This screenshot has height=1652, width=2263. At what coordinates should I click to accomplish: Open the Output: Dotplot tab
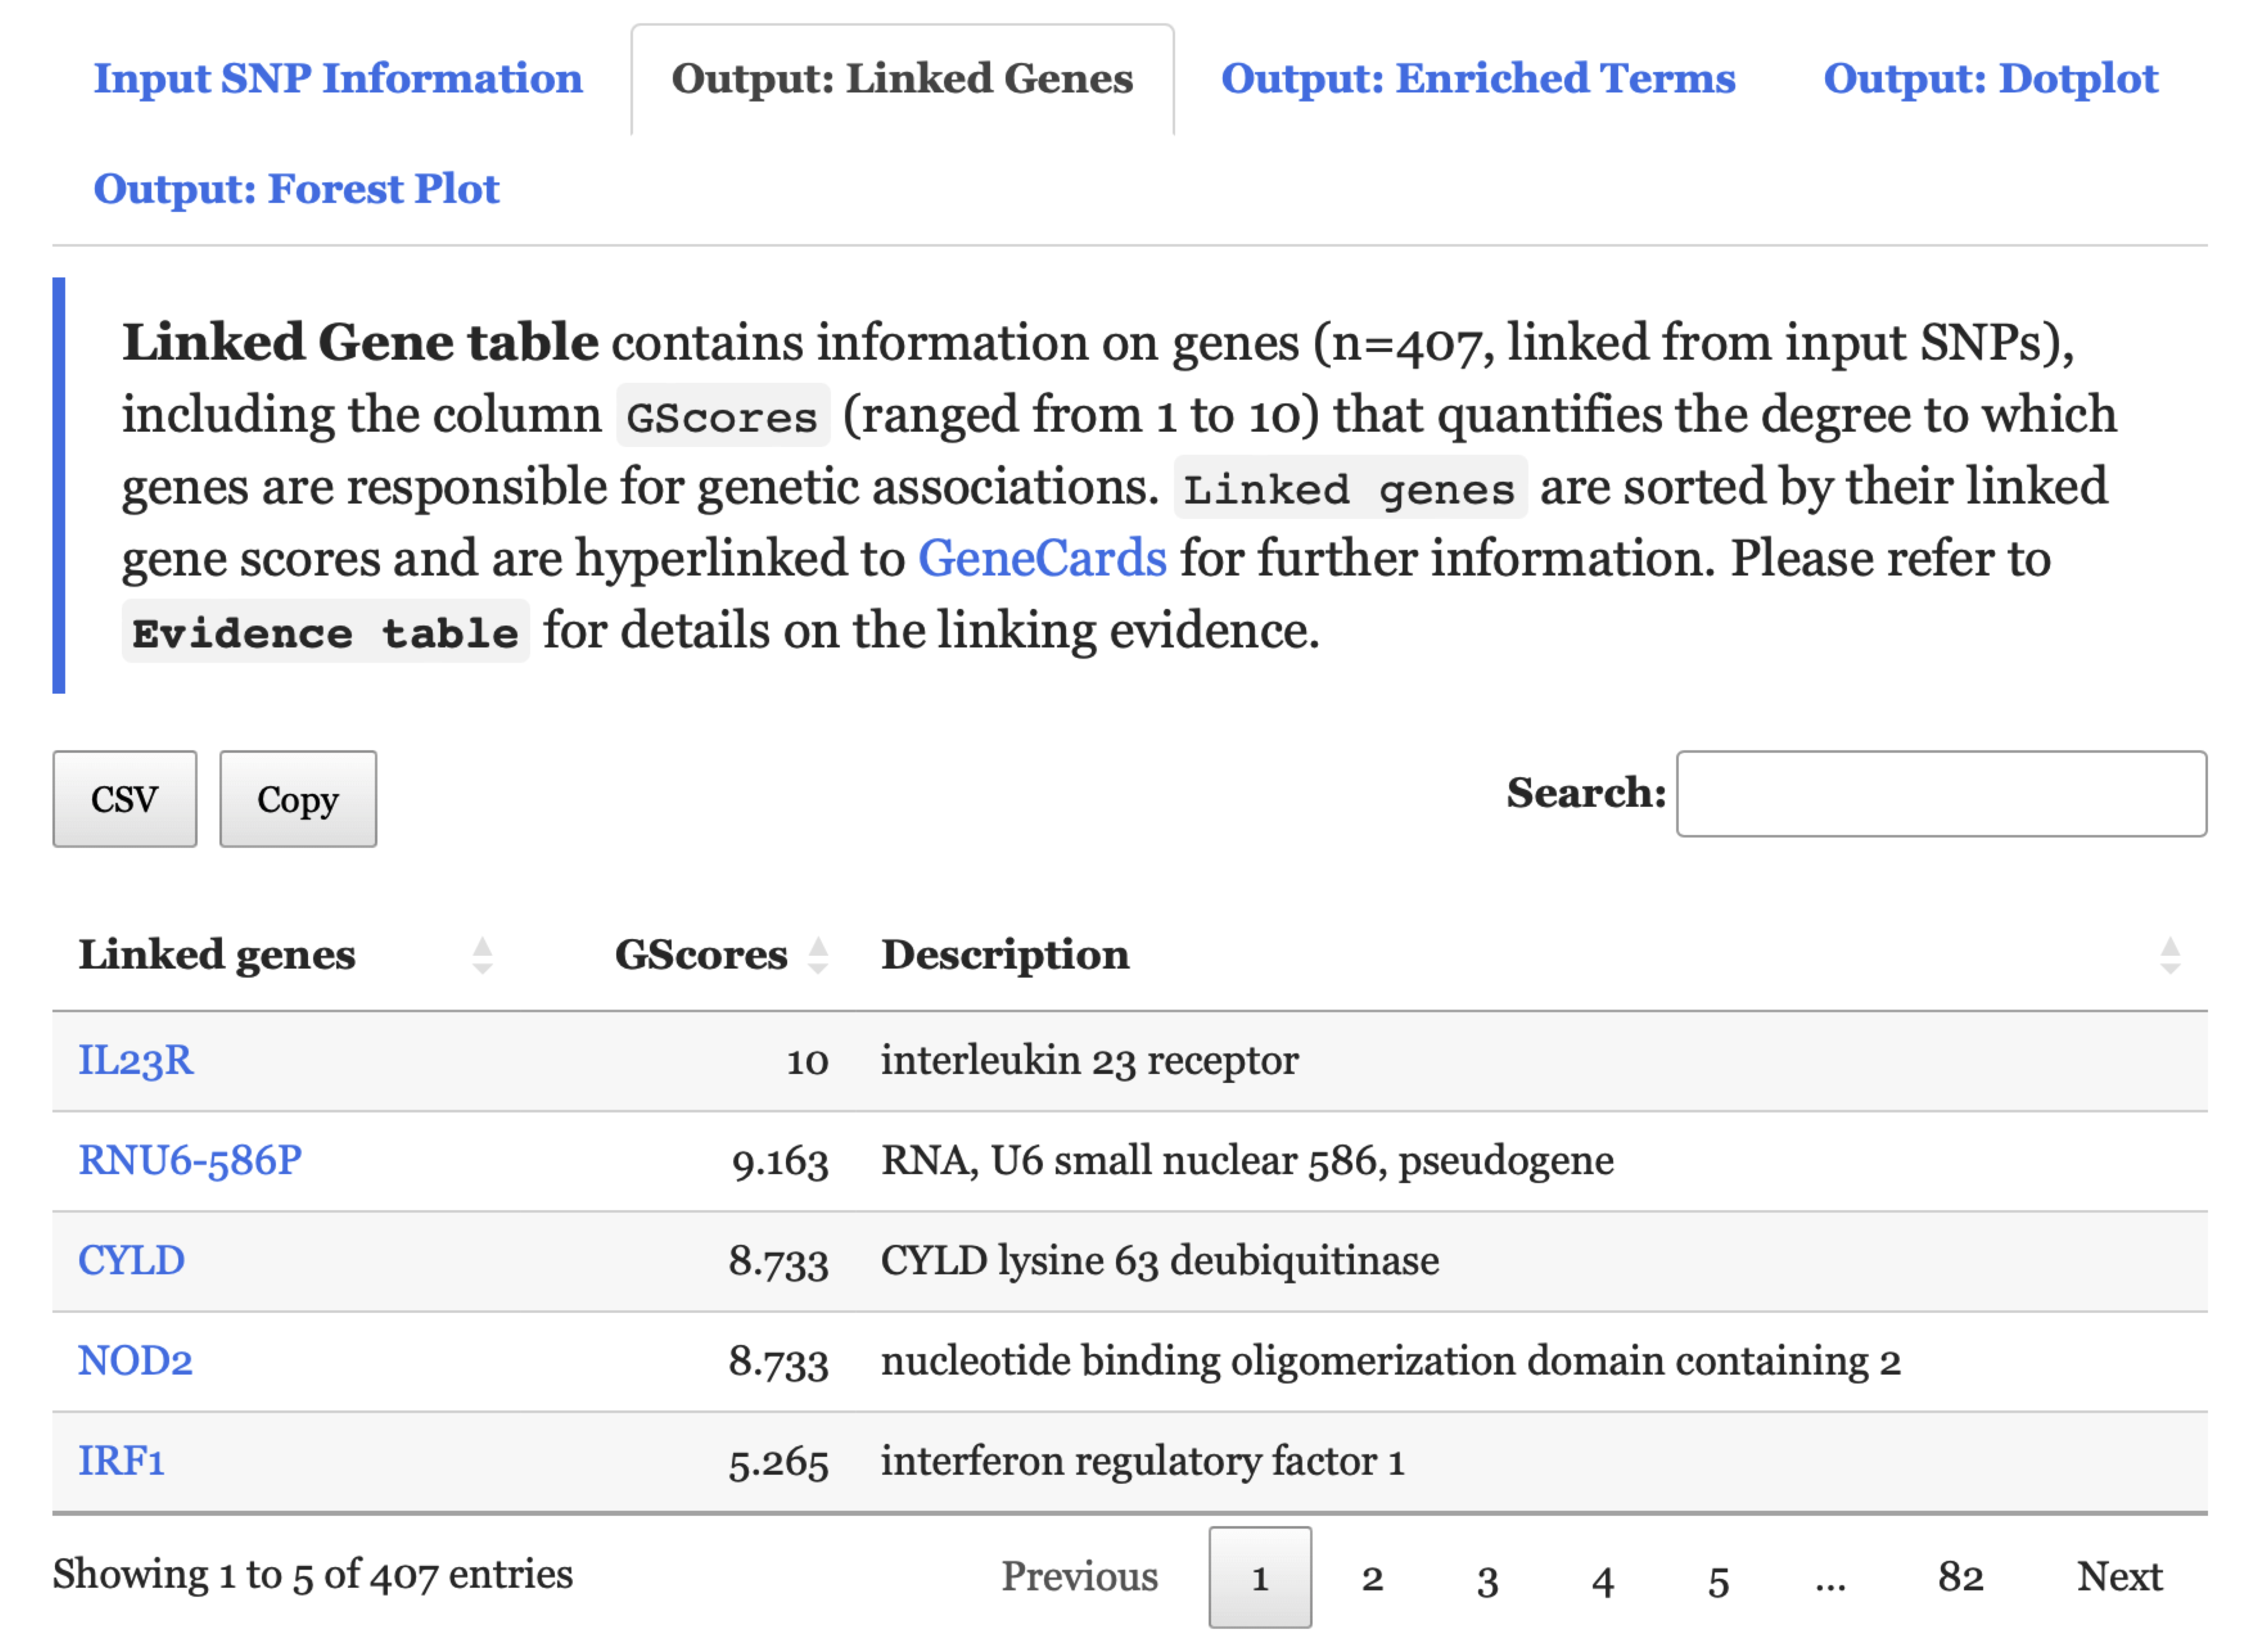(1990, 79)
